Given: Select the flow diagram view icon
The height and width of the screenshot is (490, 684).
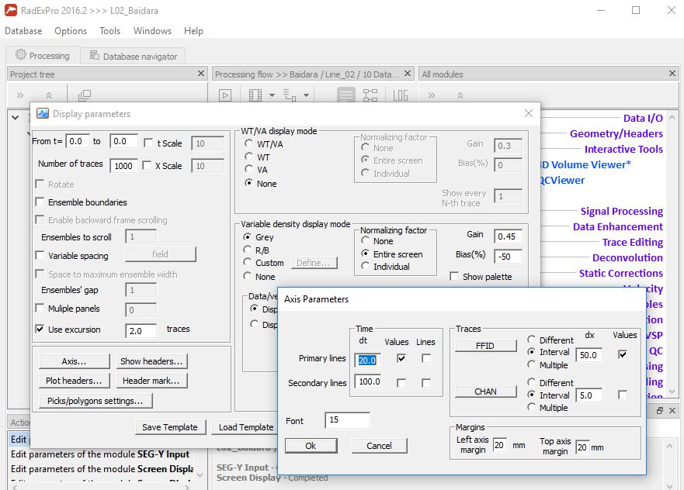Looking at the screenshot, I should pos(370,95).
